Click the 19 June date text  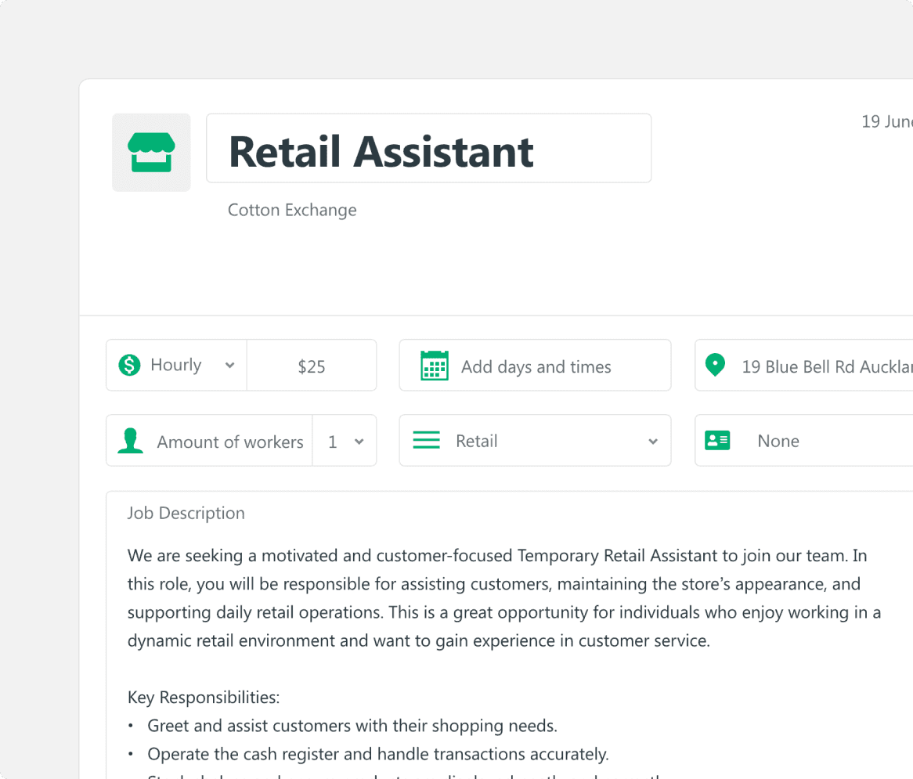pos(886,121)
